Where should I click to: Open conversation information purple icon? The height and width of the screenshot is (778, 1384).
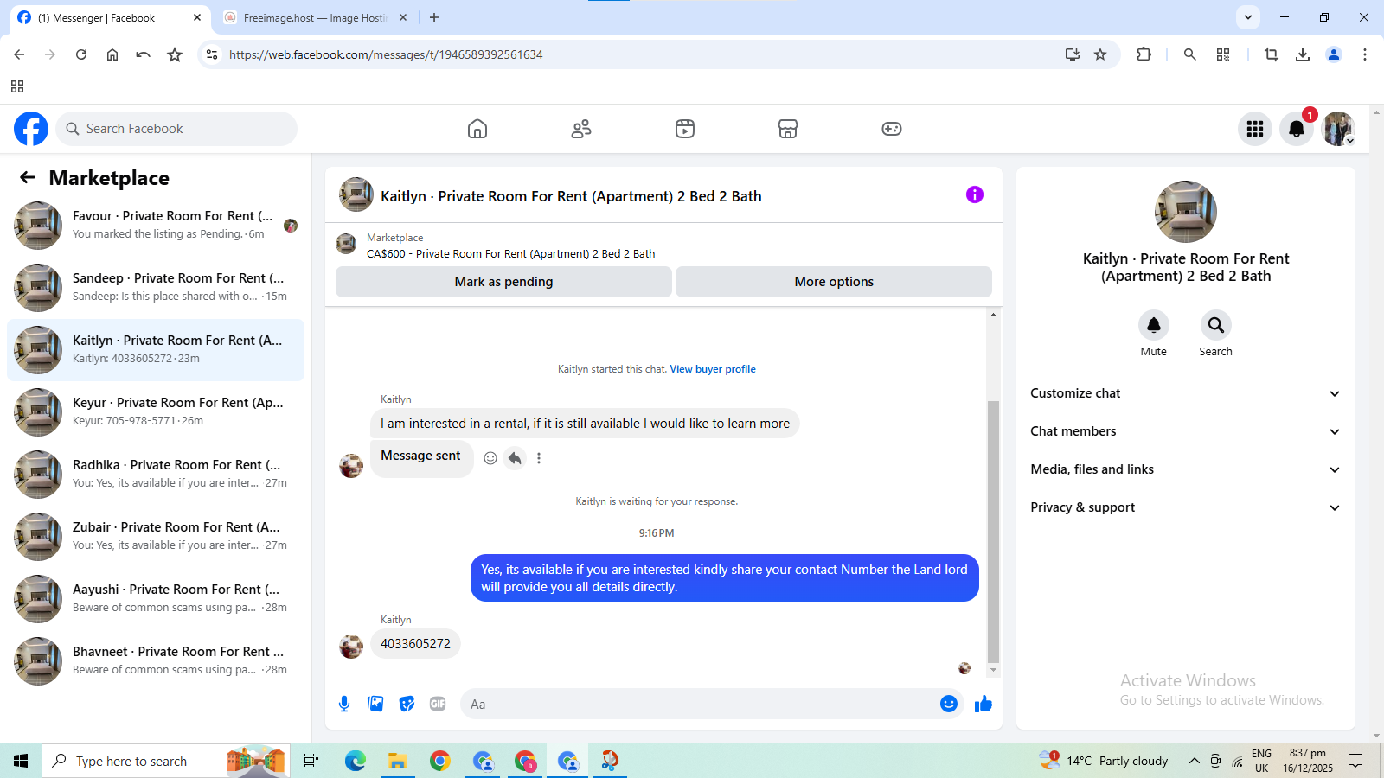(975, 194)
